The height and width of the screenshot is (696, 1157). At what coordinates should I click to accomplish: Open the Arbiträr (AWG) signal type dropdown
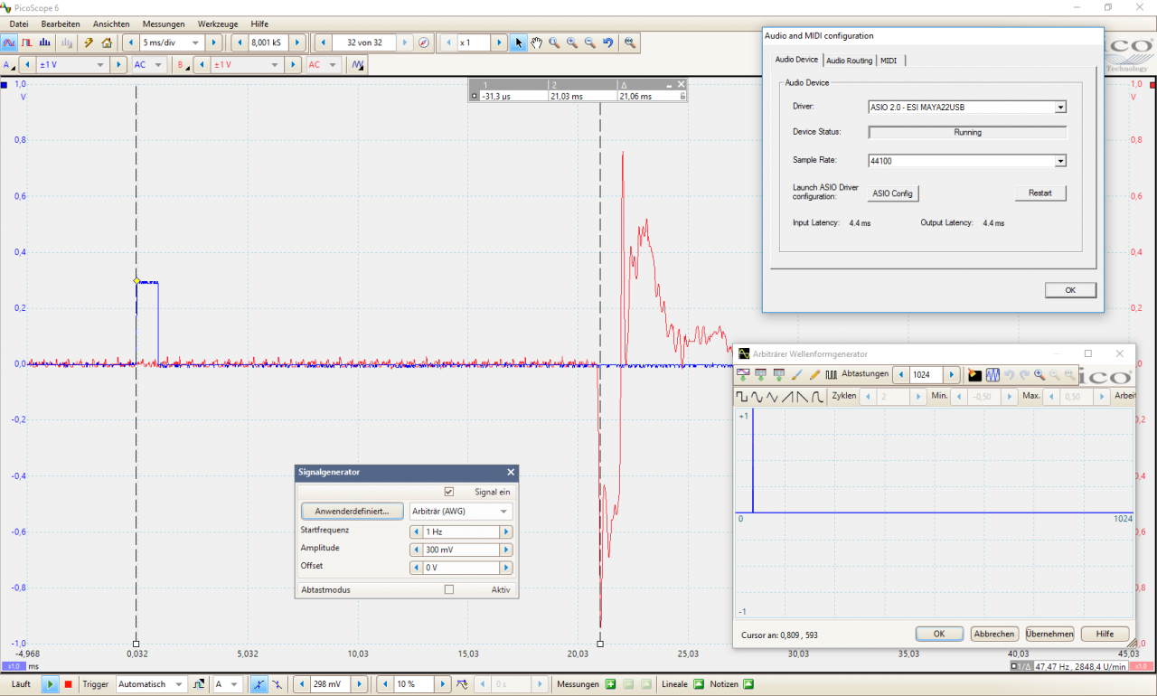click(504, 512)
